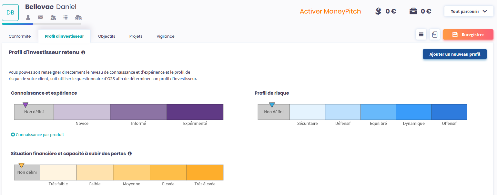This screenshot has height=195, width=497.
Task: Set knowledge level to Expérimenté segment
Action: point(195,112)
